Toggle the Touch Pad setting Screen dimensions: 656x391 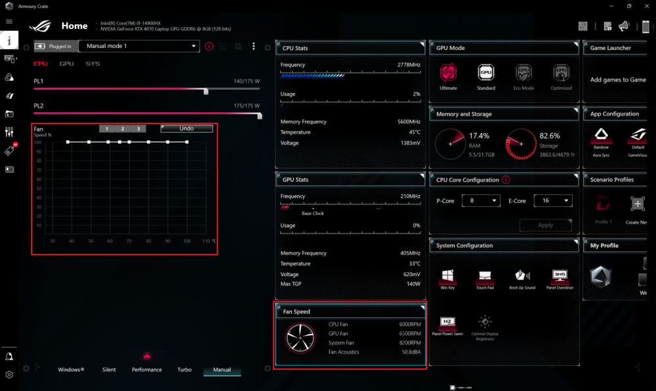[485, 278]
